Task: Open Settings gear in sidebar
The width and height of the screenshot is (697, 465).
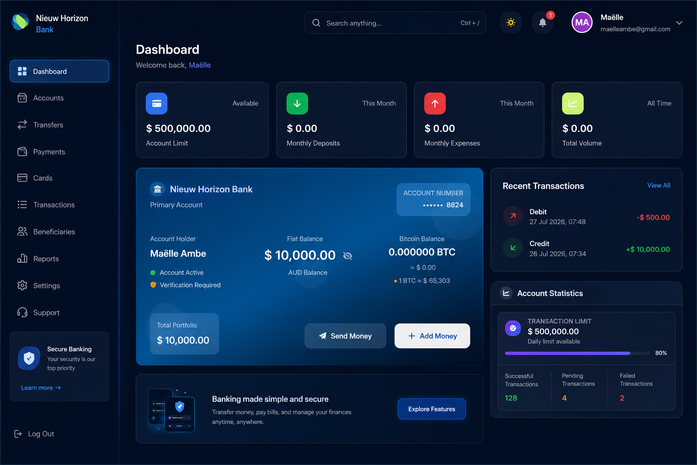Action: (x=22, y=285)
